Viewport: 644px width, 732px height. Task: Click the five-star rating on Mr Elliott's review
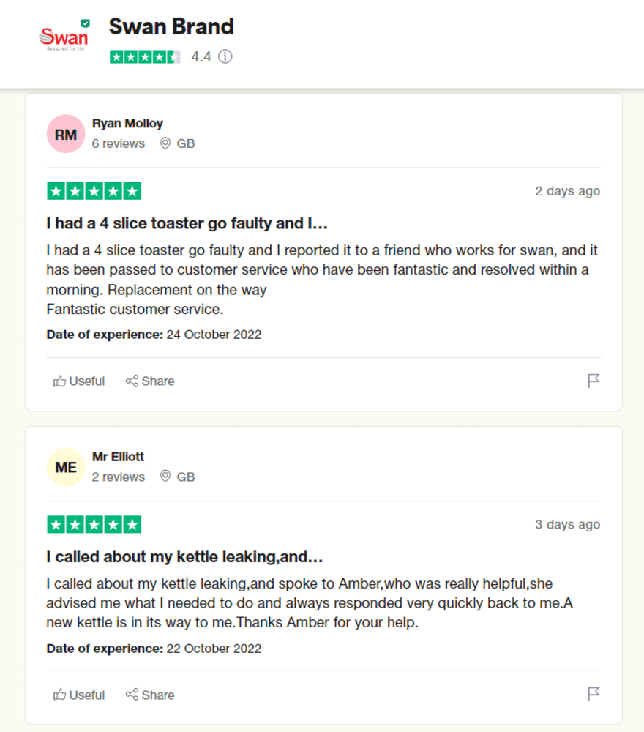[x=94, y=524]
